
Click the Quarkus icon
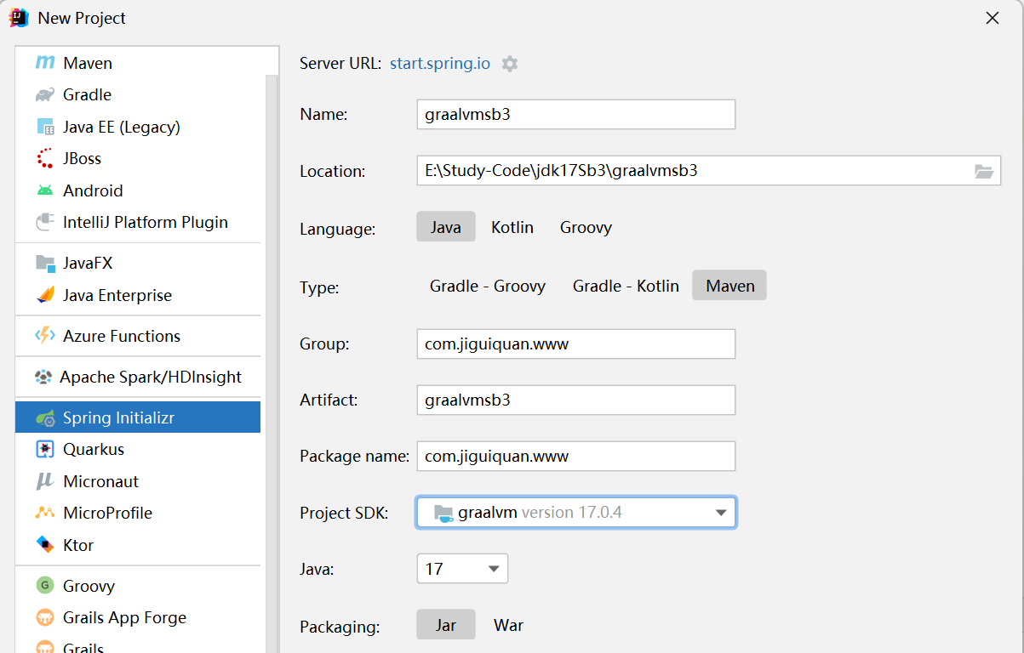(x=45, y=449)
